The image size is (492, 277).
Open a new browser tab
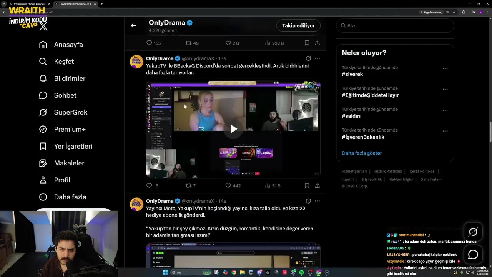(102, 4)
